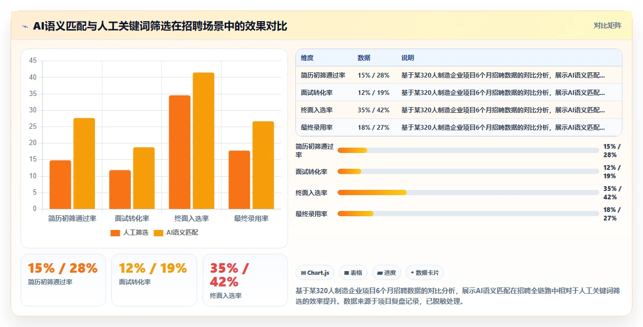
Task: Select the 终面入选率 table row cell
Action: [x=316, y=110]
